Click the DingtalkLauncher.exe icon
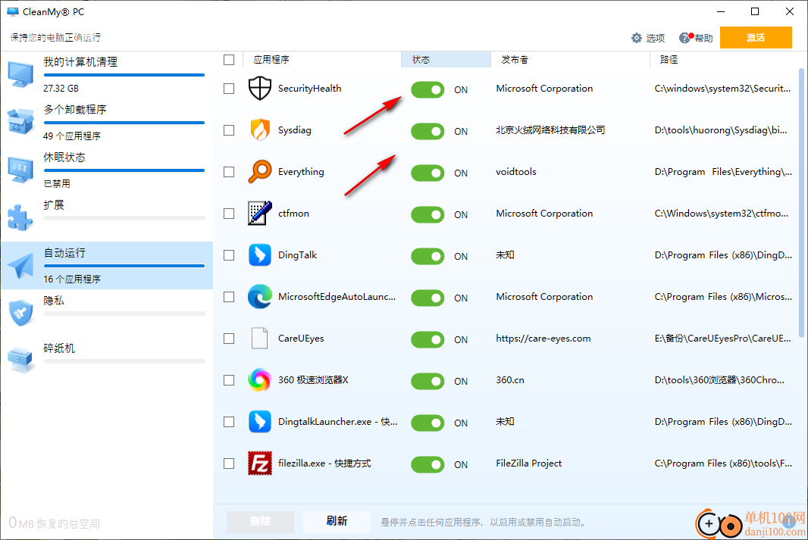The width and height of the screenshot is (808, 540). pyautogui.click(x=260, y=422)
